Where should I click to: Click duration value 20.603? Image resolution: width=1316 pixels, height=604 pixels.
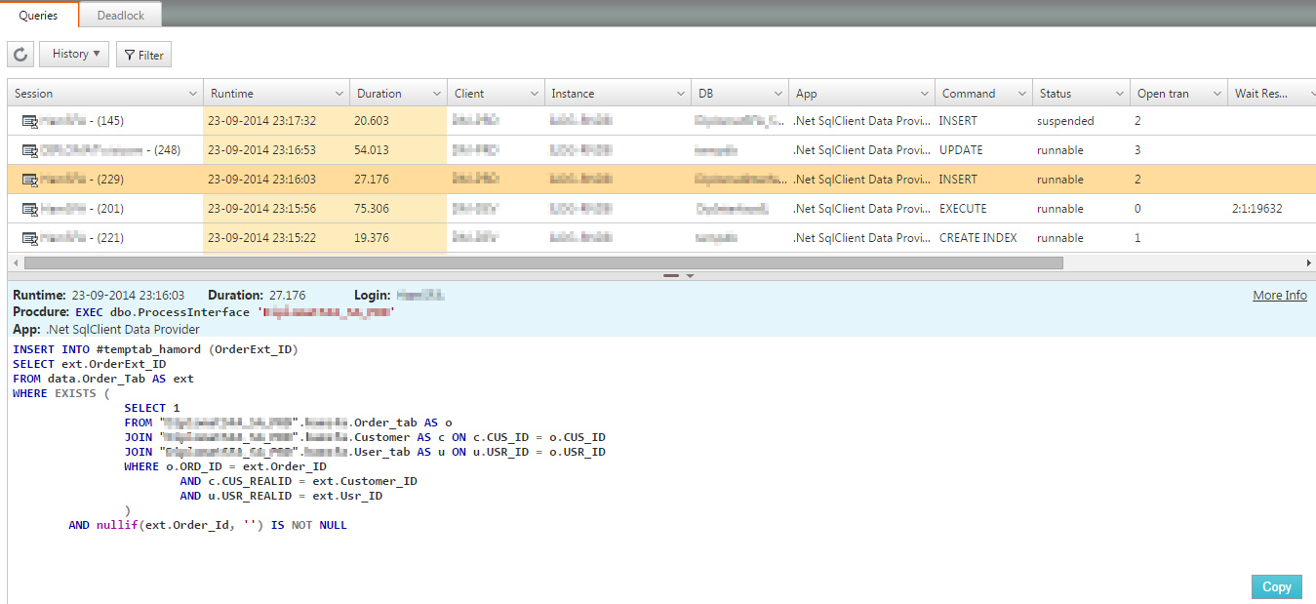(372, 121)
